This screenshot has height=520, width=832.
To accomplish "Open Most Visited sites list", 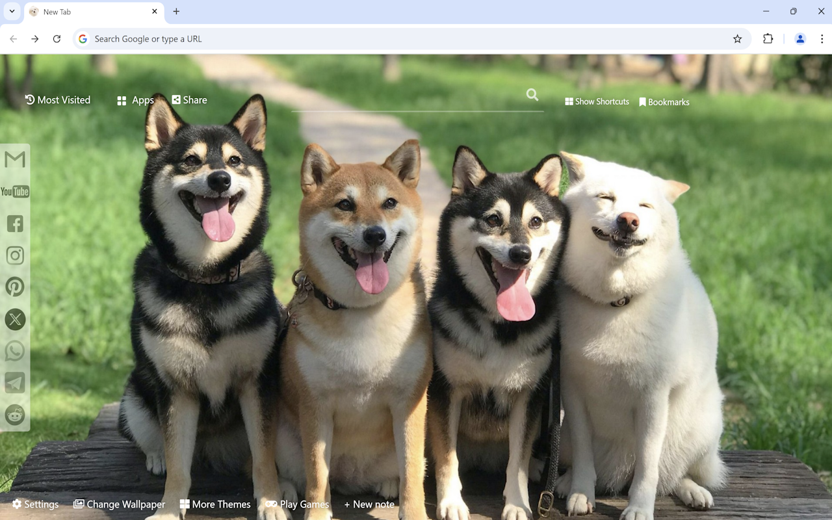I will coord(57,99).
